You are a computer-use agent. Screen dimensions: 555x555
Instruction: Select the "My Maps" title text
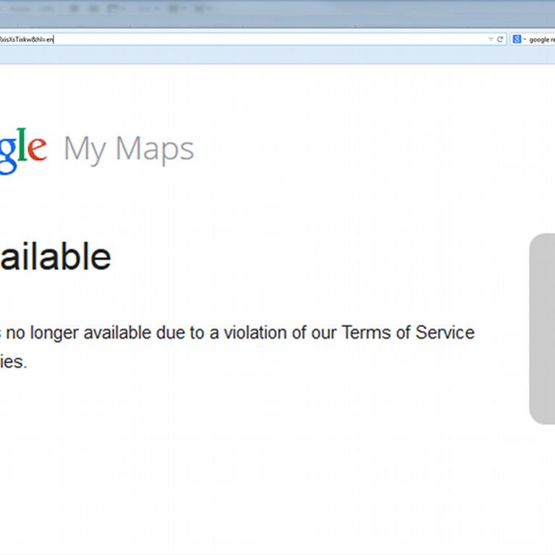pos(129,150)
